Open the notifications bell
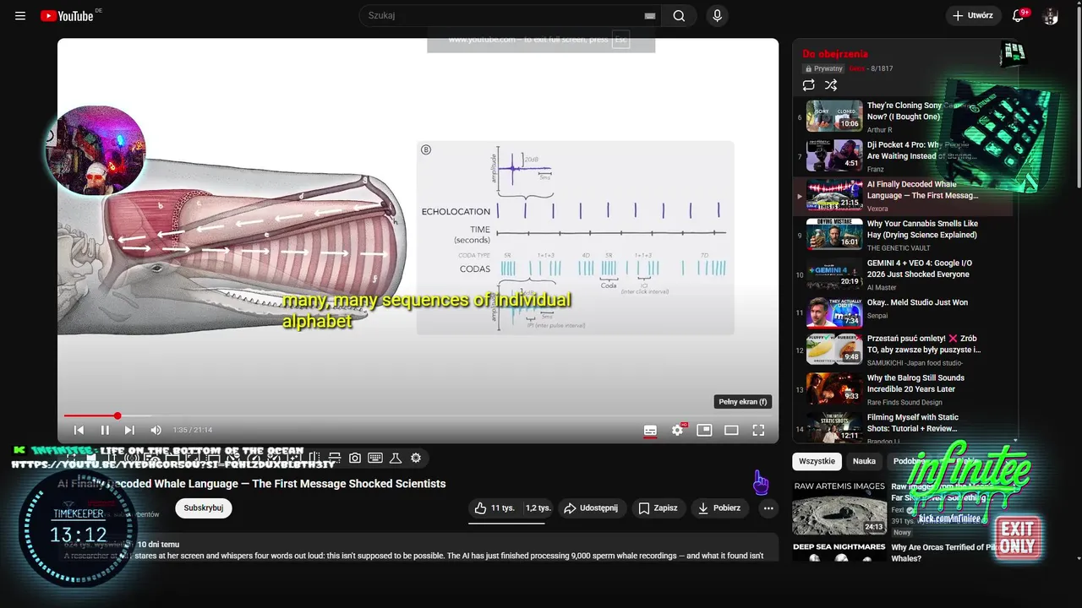This screenshot has height=608, width=1082. 1019,16
